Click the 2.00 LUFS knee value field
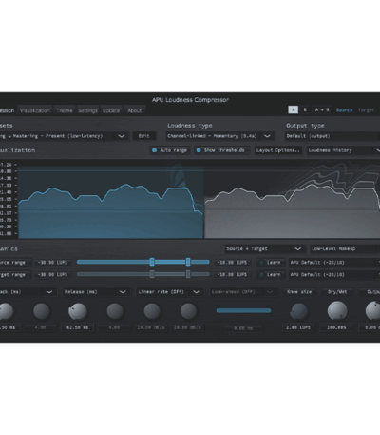Viewport: 380px width, 435px height. 298,327
